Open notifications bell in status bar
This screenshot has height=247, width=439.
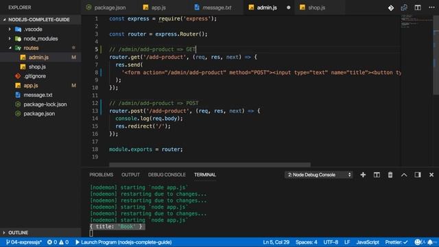point(430,242)
